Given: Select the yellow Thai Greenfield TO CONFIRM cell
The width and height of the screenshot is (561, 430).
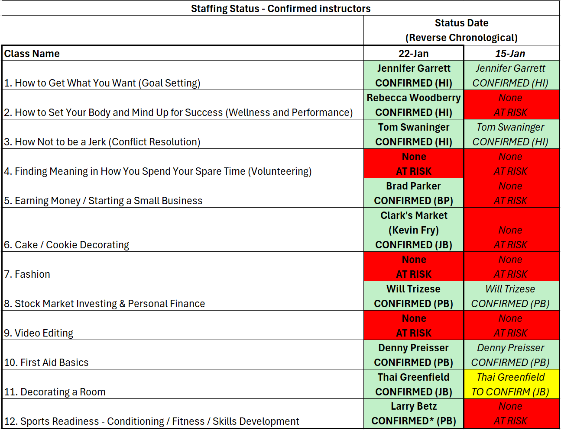Looking at the screenshot, I should tap(510, 385).
